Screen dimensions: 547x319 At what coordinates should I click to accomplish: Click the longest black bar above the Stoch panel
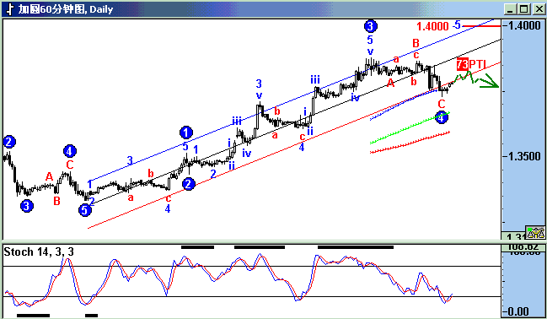click(x=356, y=247)
